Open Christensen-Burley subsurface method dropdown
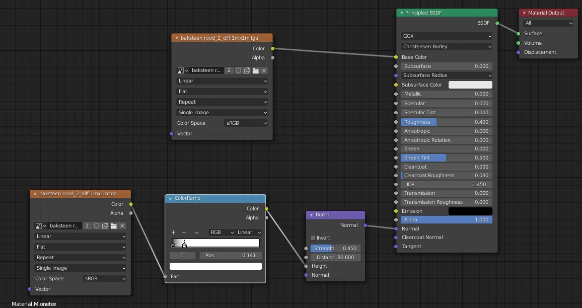This screenshot has height=308, width=582. [447, 46]
